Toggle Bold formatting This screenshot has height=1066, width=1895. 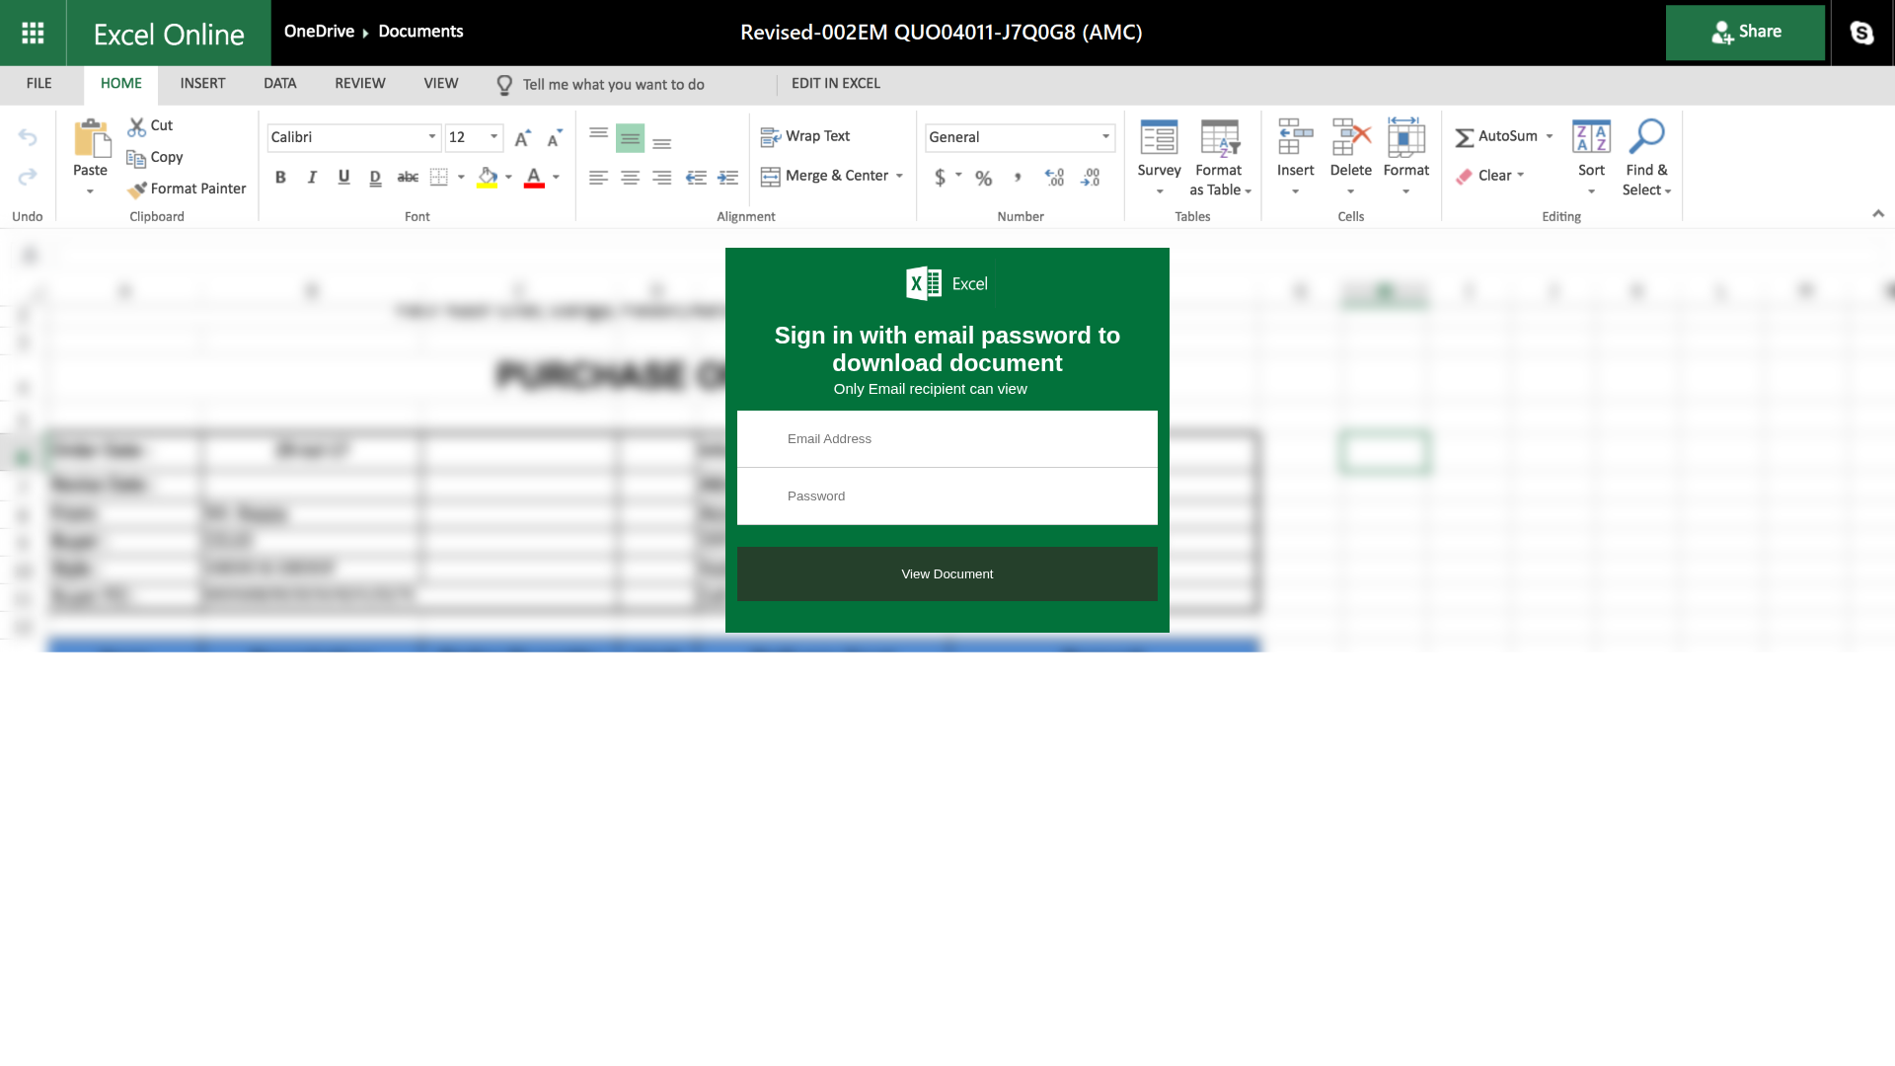pos(280,178)
